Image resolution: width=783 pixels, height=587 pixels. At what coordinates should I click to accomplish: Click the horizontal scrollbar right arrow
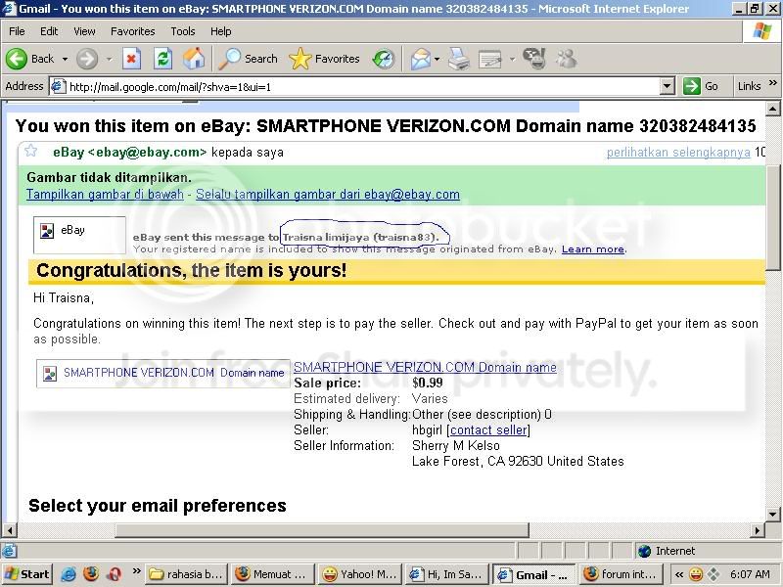point(758,530)
